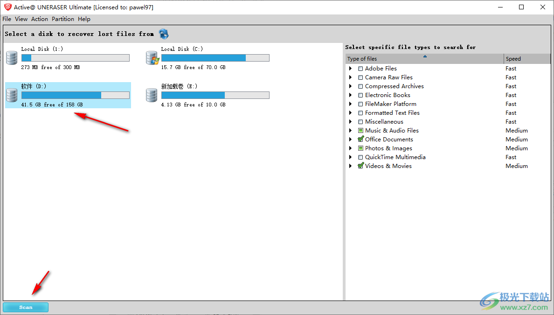Select the Local Disk (1:) drive icon
The width and height of the screenshot is (554, 315).
click(12, 57)
